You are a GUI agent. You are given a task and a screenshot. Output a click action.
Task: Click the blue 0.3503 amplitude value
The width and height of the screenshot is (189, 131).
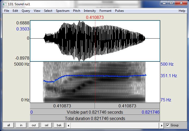click(x=23, y=29)
